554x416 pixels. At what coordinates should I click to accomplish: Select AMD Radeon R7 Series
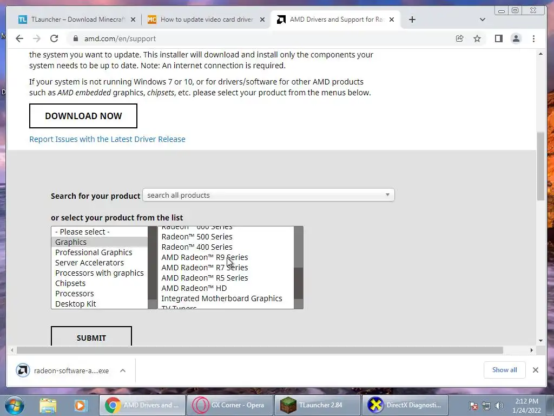tap(226, 268)
